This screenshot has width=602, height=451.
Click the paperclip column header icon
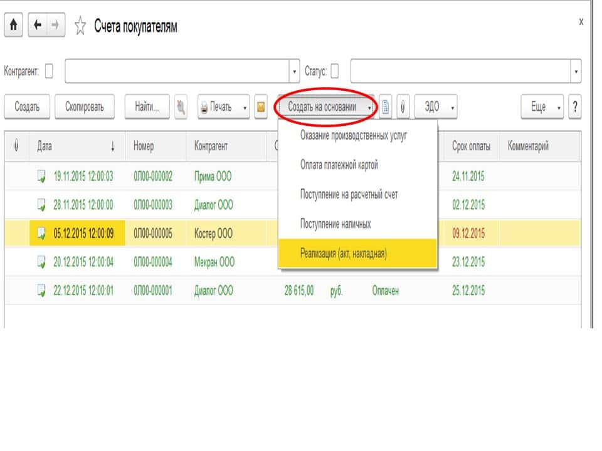pos(16,146)
